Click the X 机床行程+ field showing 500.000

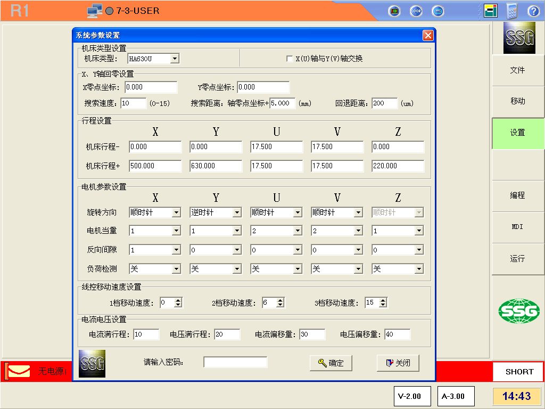coord(155,166)
